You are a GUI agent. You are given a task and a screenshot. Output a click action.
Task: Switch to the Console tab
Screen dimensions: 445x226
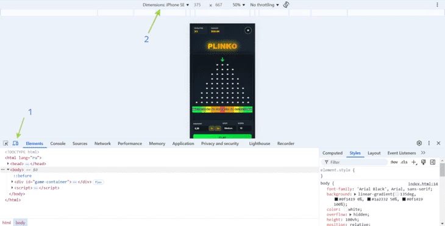(x=58, y=144)
